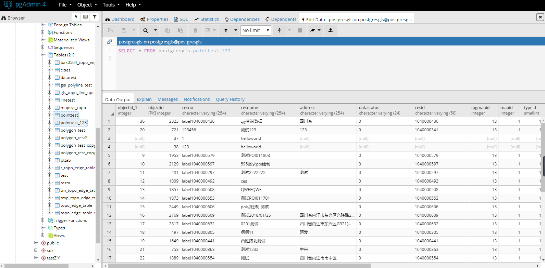Viewport: 545px width, 268px height.
Task: Click the select-all corner cell of data grid
Action: 109,110
